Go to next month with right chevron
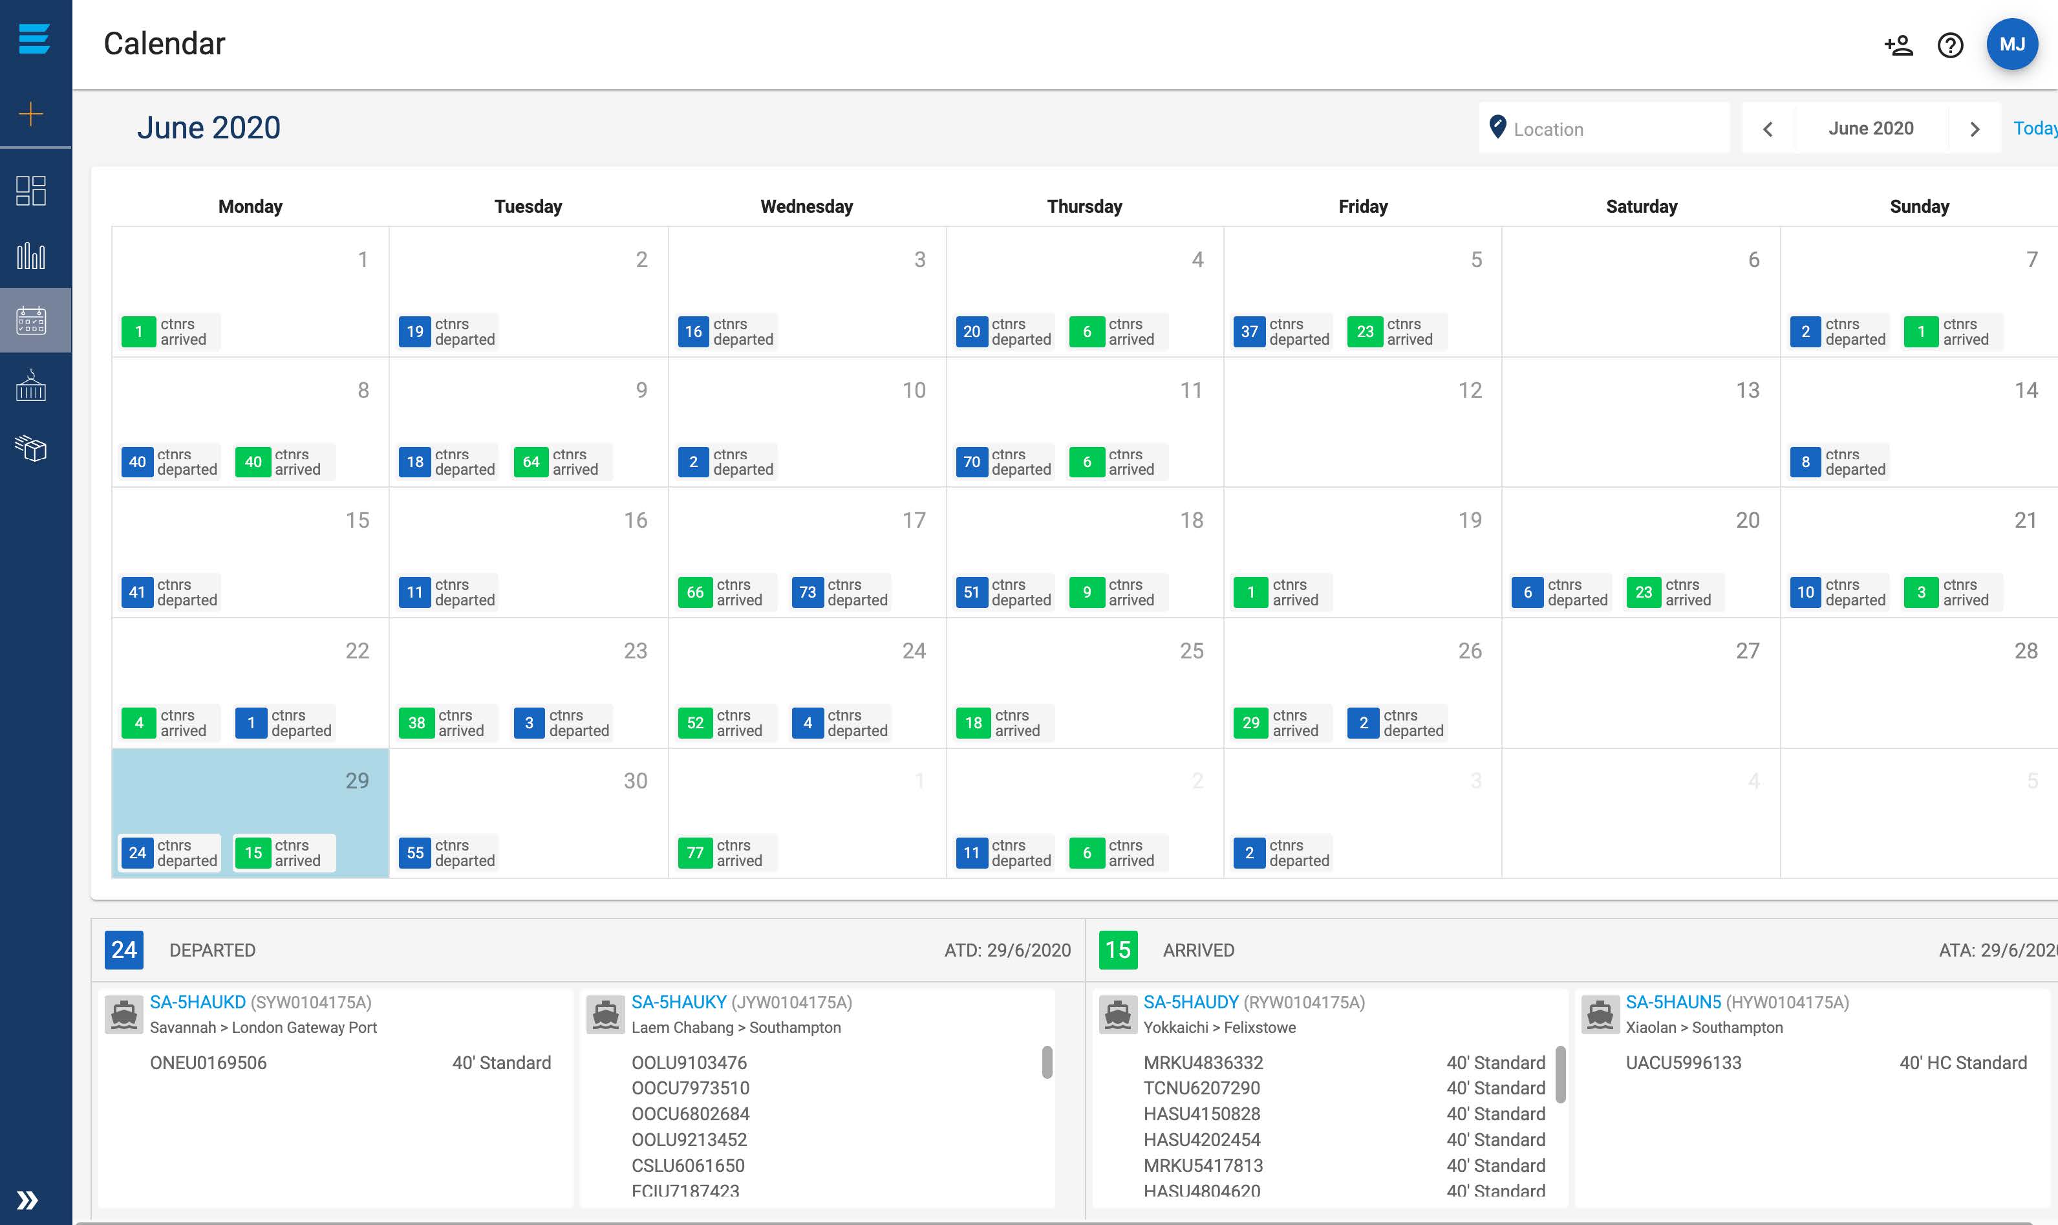Screen dimensions: 2058x1225 coord(1975,129)
